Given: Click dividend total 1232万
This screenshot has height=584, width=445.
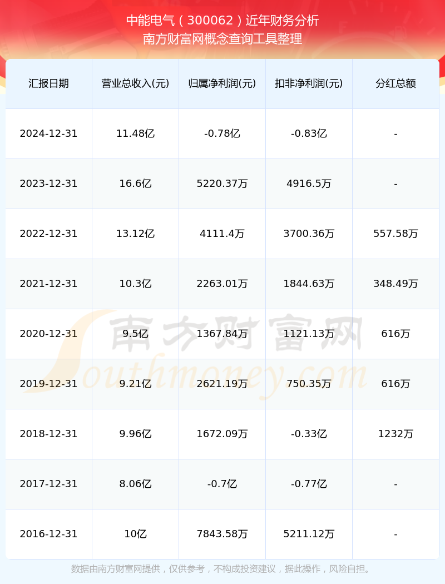Looking at the screenshot, I should click(396, 434).
